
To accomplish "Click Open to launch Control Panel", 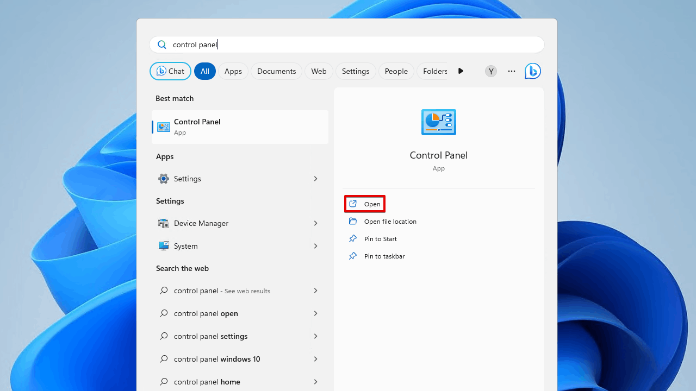I will (x=365, y=204).
